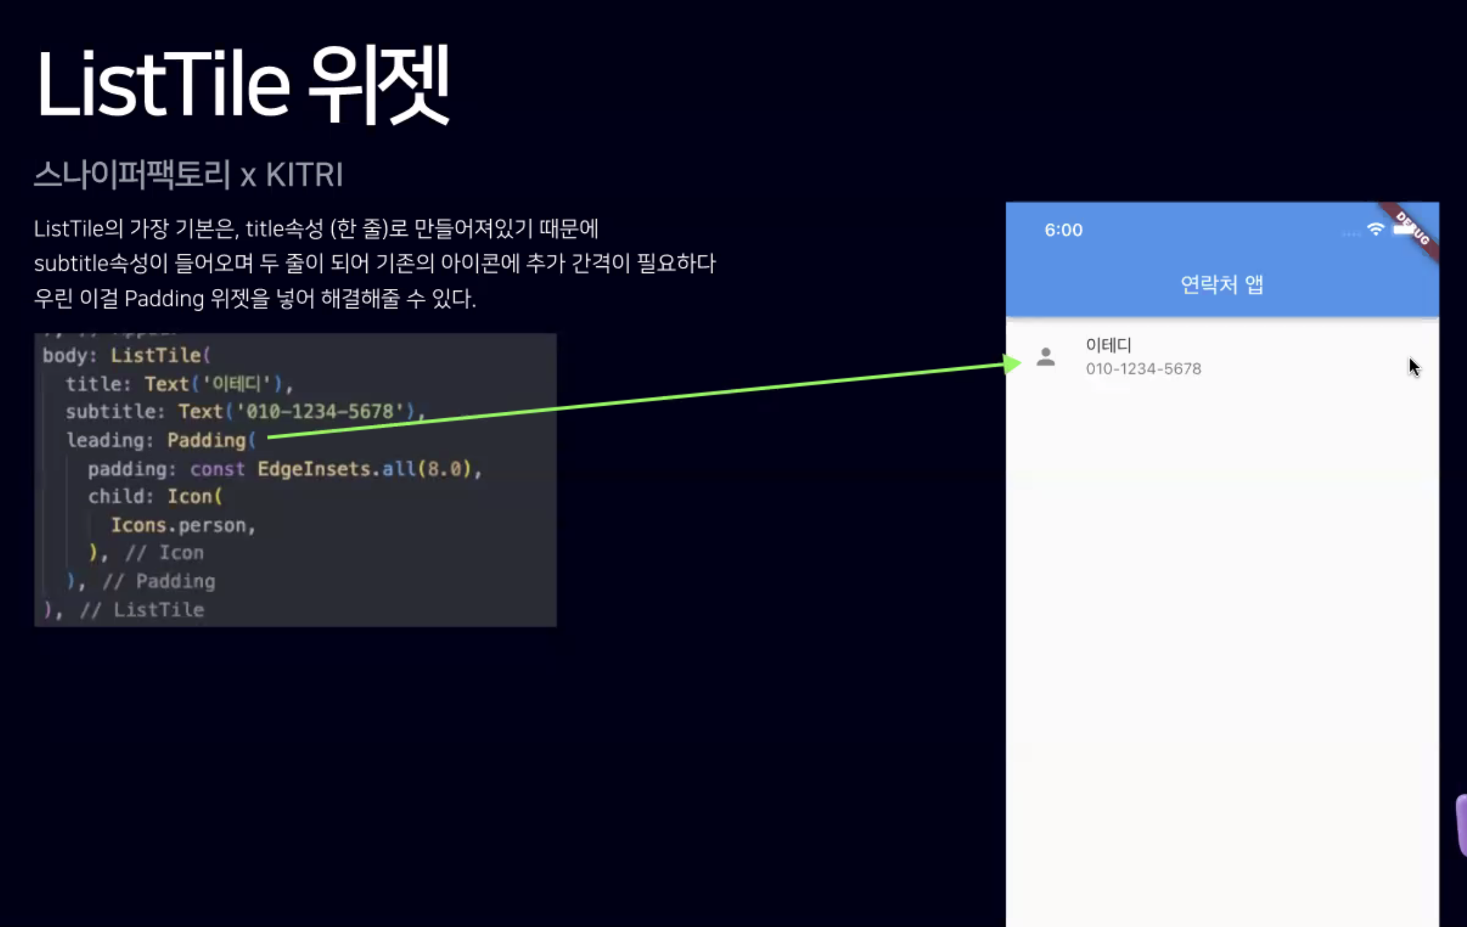Click the battery icon in status bar
This screenshot has height=927, width=1467.
(x=1403, y=230)
